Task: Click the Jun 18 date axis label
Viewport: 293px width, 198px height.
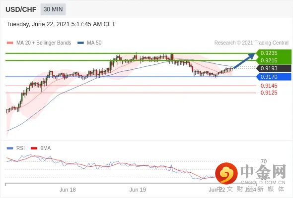Action: 68,190
